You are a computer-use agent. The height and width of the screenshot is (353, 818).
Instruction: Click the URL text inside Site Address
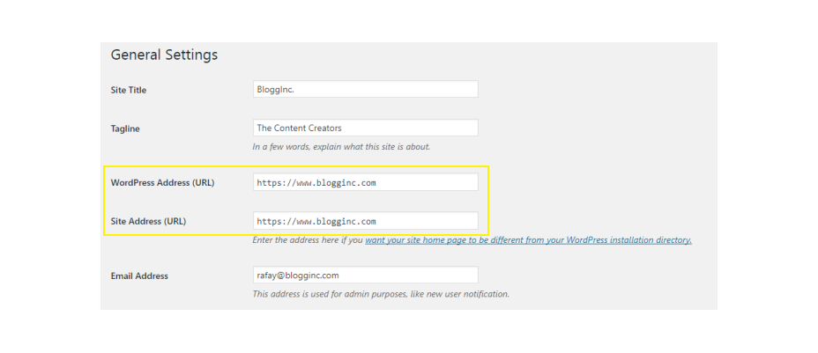pos(316,222)
